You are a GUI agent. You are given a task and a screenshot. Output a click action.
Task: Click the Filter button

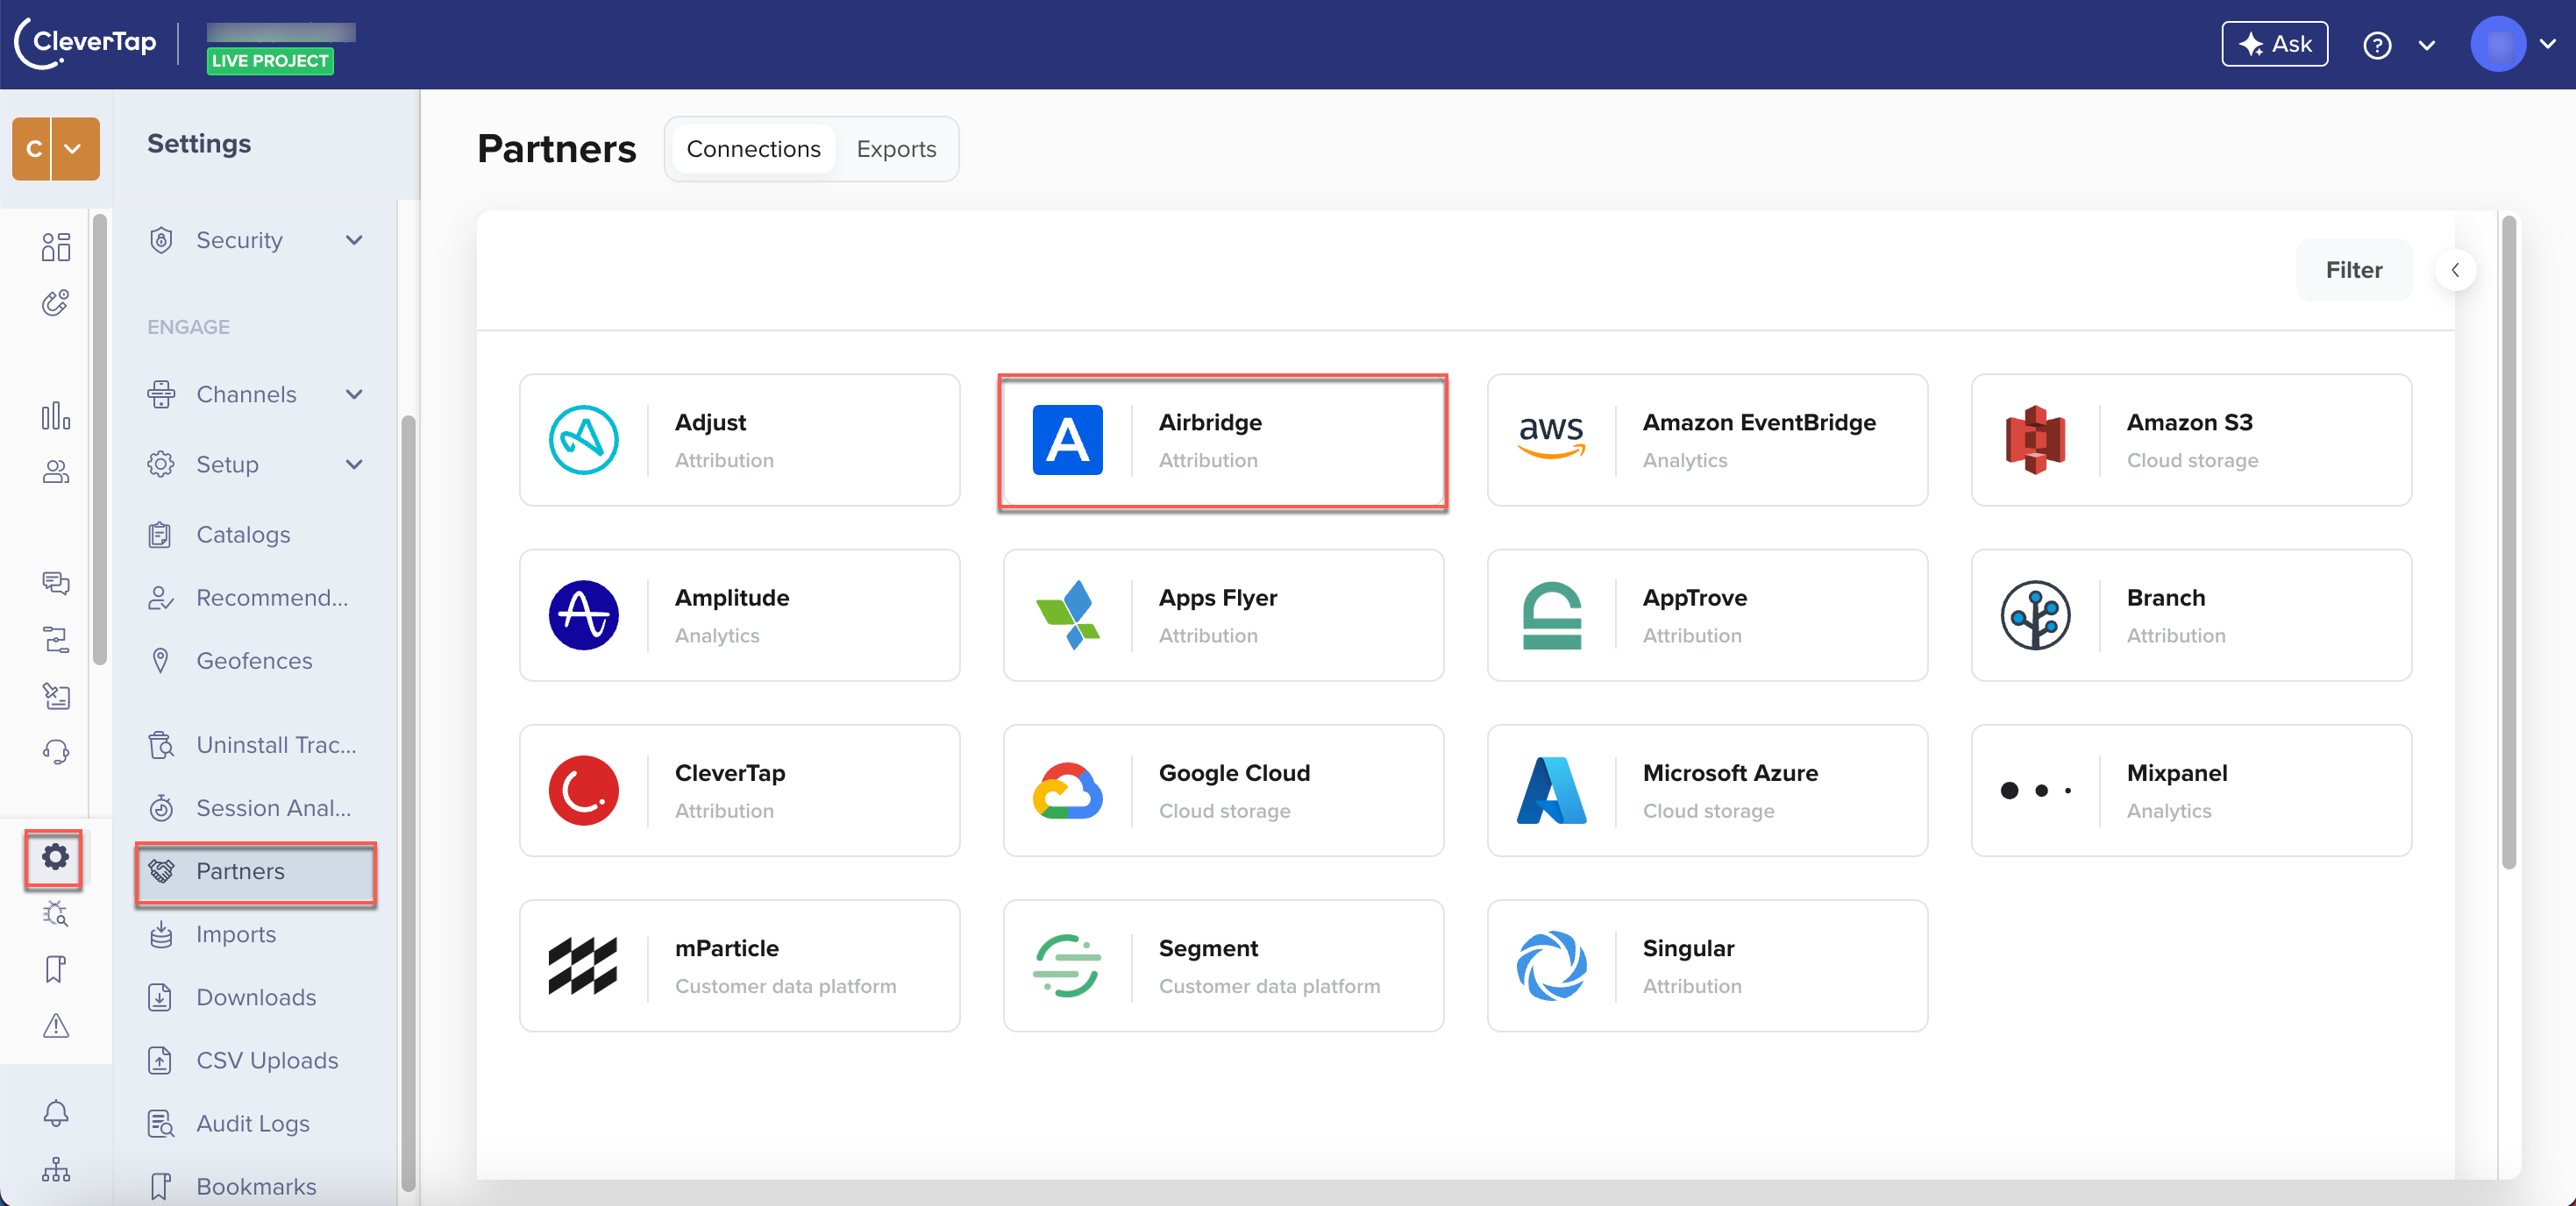point(2353,270)
